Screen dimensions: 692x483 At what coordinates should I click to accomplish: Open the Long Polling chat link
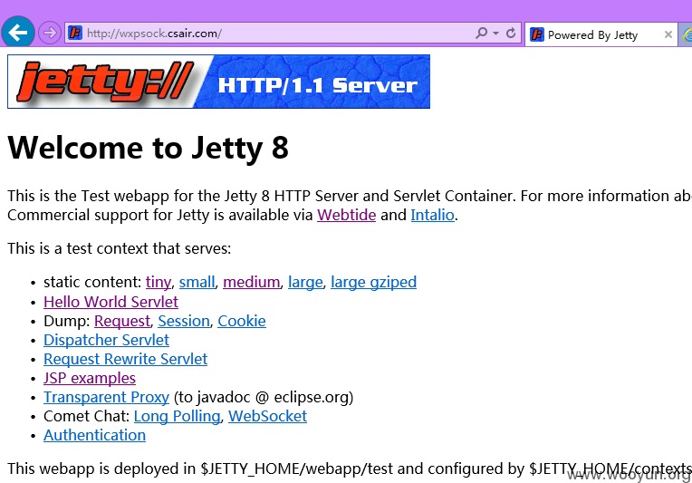coord(177,416)
